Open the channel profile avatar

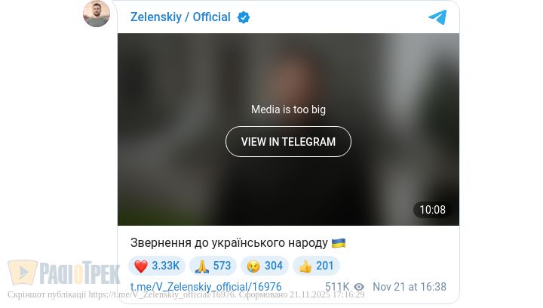point(97,14)
